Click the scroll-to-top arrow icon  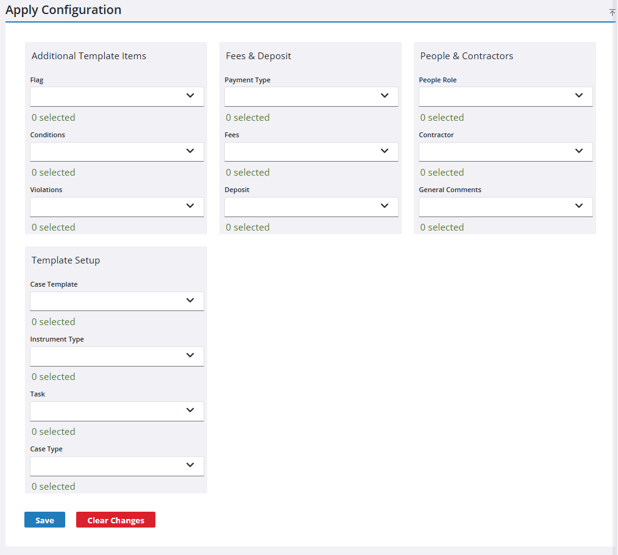(612, 12)
